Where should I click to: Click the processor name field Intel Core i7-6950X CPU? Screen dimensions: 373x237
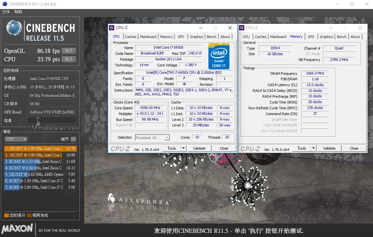pyautogui.click(x=52, y=78)
